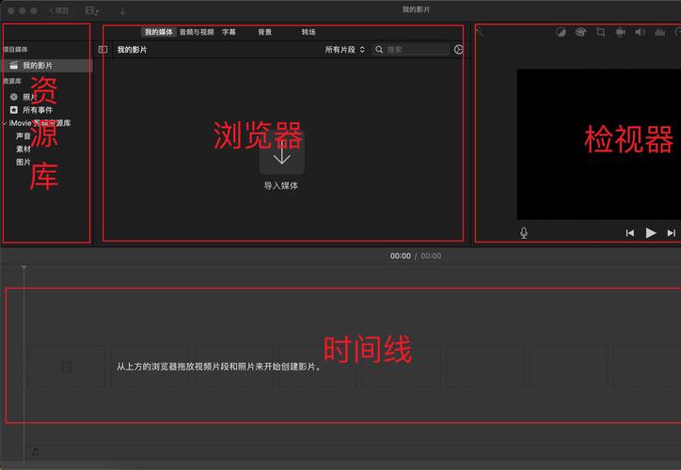Play the movie in viewer
Viewport: 681px width, 470px height.
click(651, 233)
